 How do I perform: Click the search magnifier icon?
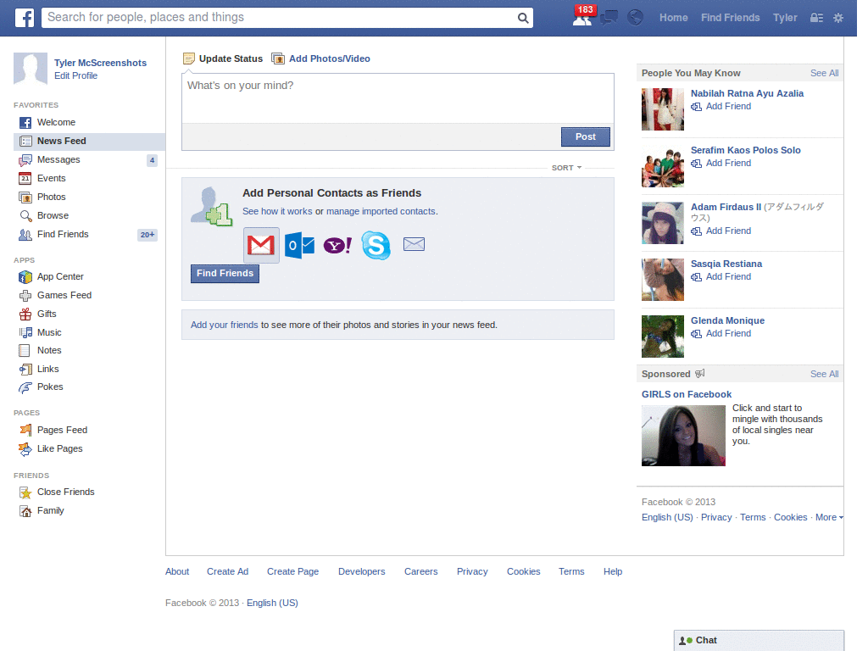coord(522,19)
